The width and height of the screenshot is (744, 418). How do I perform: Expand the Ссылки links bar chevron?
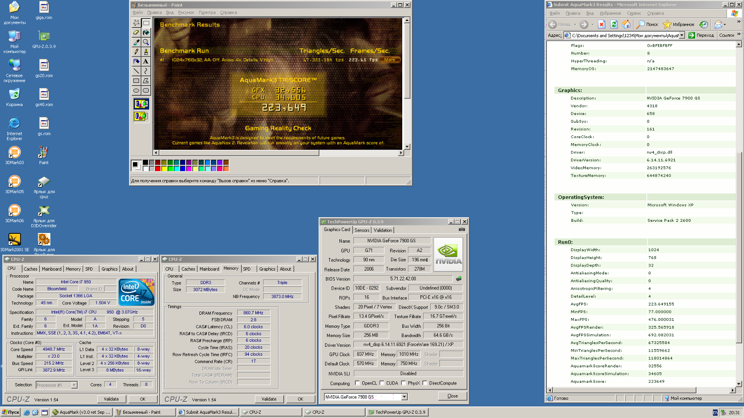pos(738,34)
